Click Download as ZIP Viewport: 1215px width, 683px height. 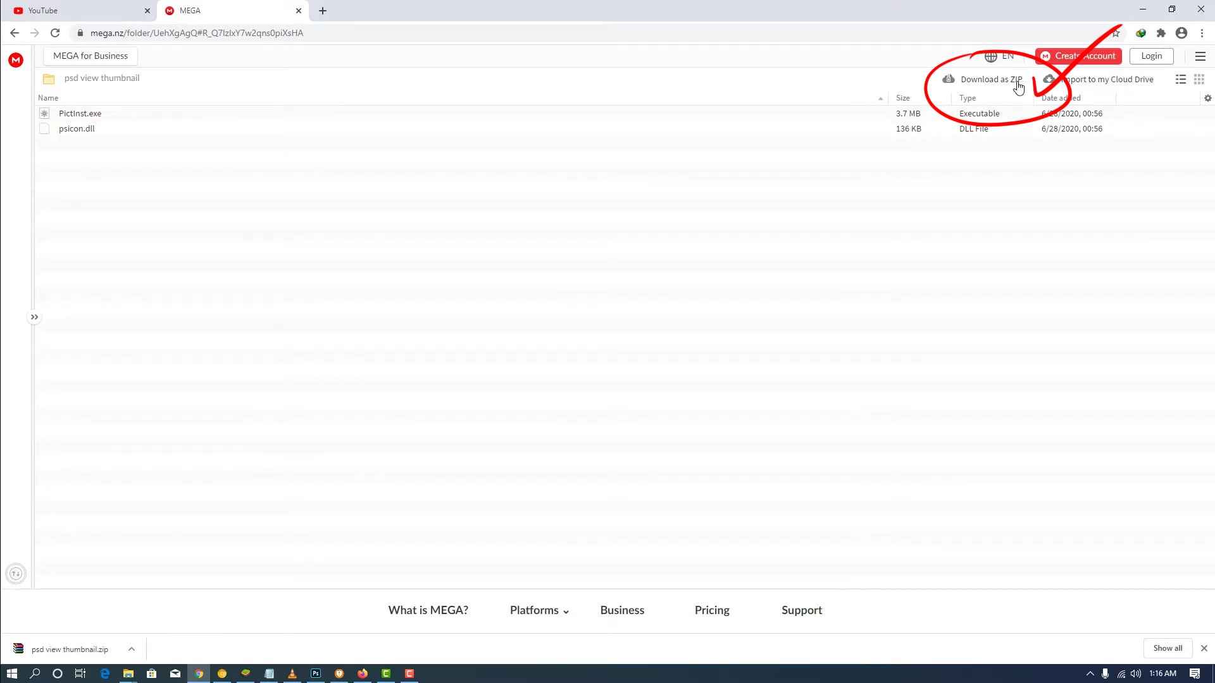point(982,79)
